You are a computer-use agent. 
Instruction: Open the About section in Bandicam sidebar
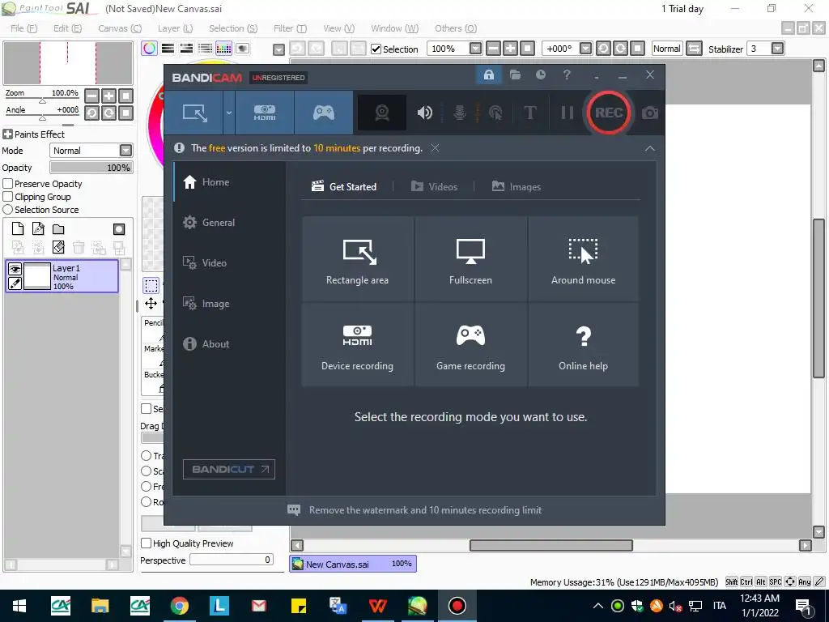[x=230, y=343]
